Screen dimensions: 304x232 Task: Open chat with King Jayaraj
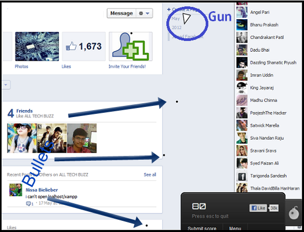pos(261,88)
